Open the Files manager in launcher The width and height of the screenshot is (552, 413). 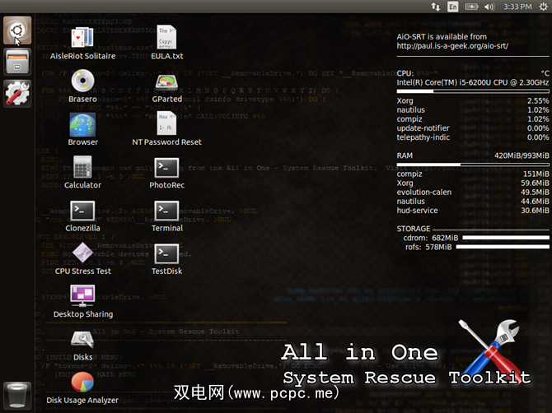click(x=17, y=62)
